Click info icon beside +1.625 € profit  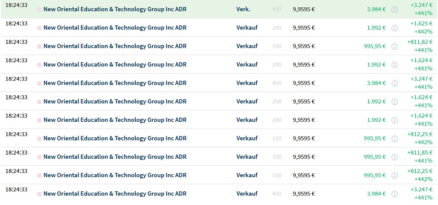(x=394, y=28)
